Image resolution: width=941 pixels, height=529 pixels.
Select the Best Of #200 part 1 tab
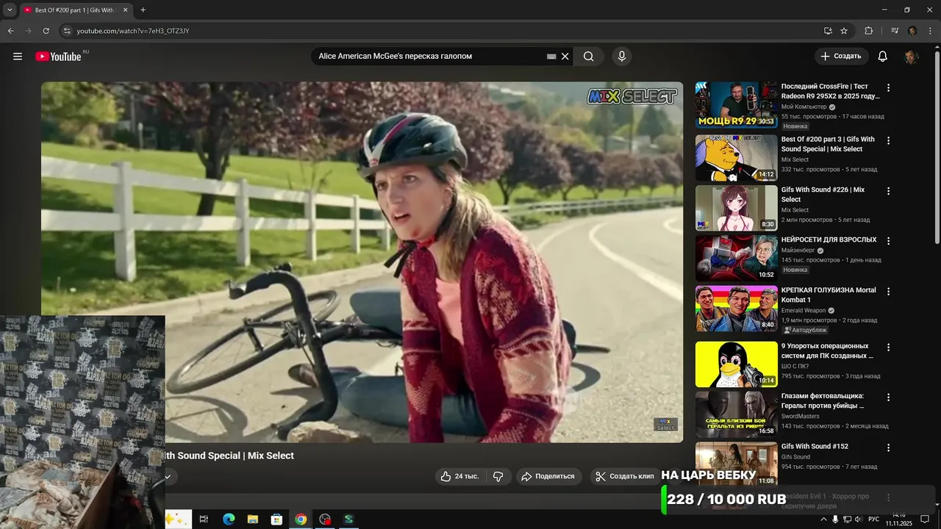click(x=74, y=10)
